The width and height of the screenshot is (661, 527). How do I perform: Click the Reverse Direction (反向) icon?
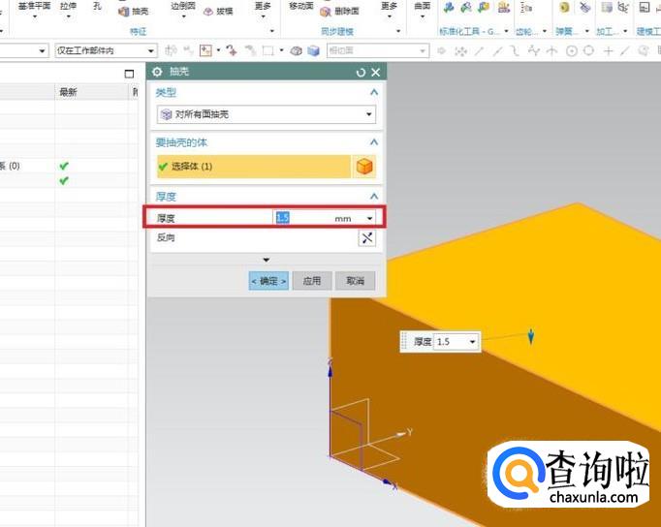366,238
